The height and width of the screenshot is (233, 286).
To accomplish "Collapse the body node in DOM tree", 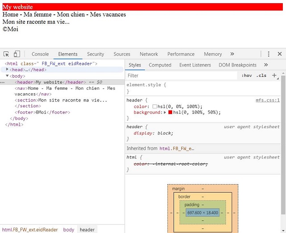I will 7,76.
